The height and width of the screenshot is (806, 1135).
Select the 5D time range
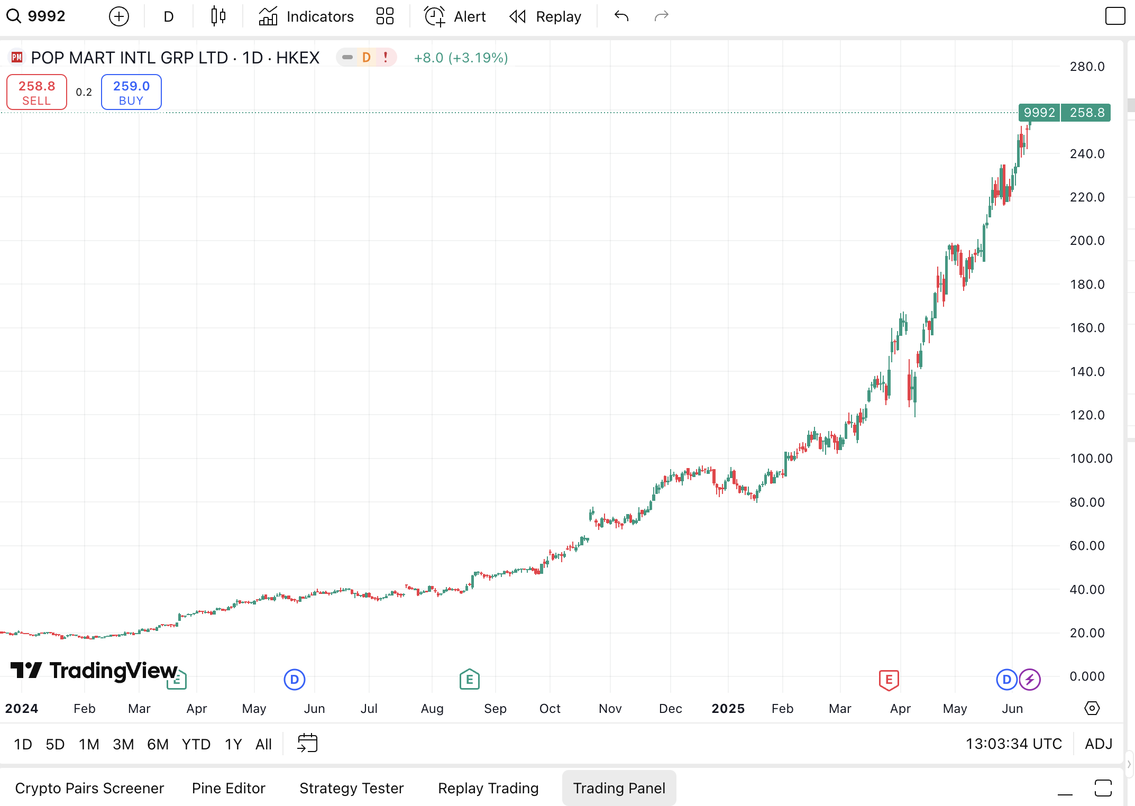point(55,745)
